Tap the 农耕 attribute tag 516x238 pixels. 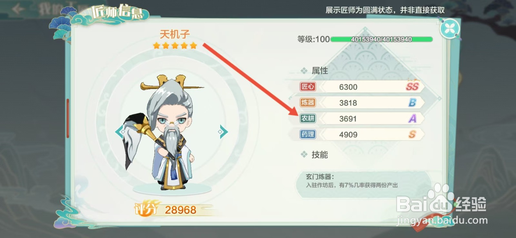click(x=308, y=118)
